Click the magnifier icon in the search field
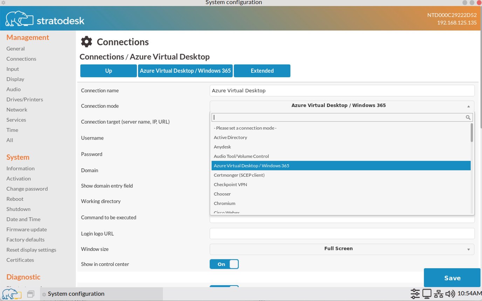This screenshot has height=301, width=482. (468, 118)
